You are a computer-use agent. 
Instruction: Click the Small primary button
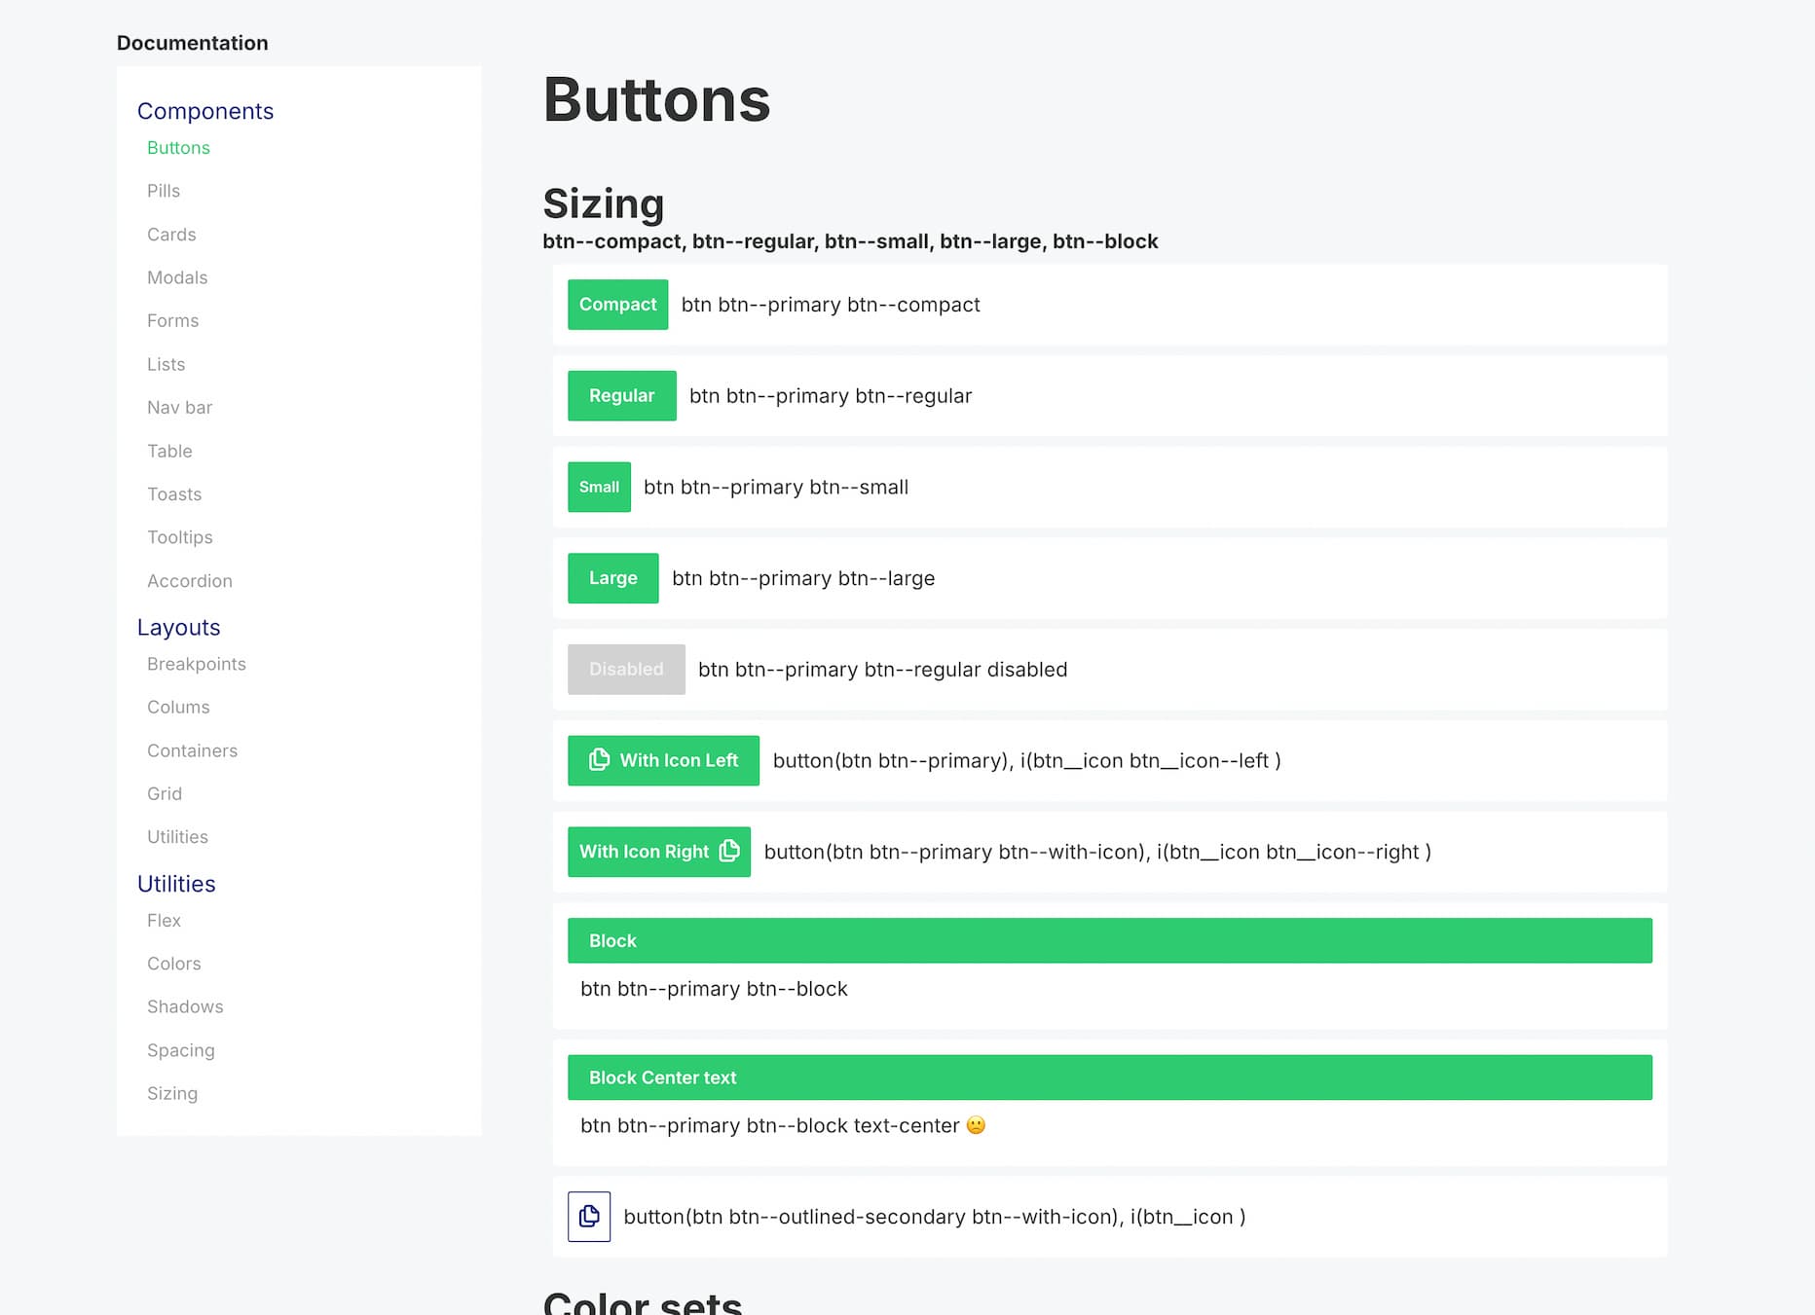tap(599, 487)
